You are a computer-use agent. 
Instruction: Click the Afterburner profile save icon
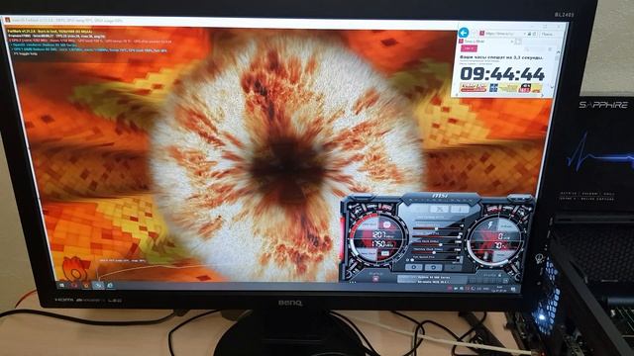click(506, 281)
